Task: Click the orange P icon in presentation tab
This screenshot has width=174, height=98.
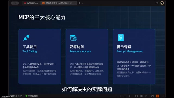Action: click(43, 3)
